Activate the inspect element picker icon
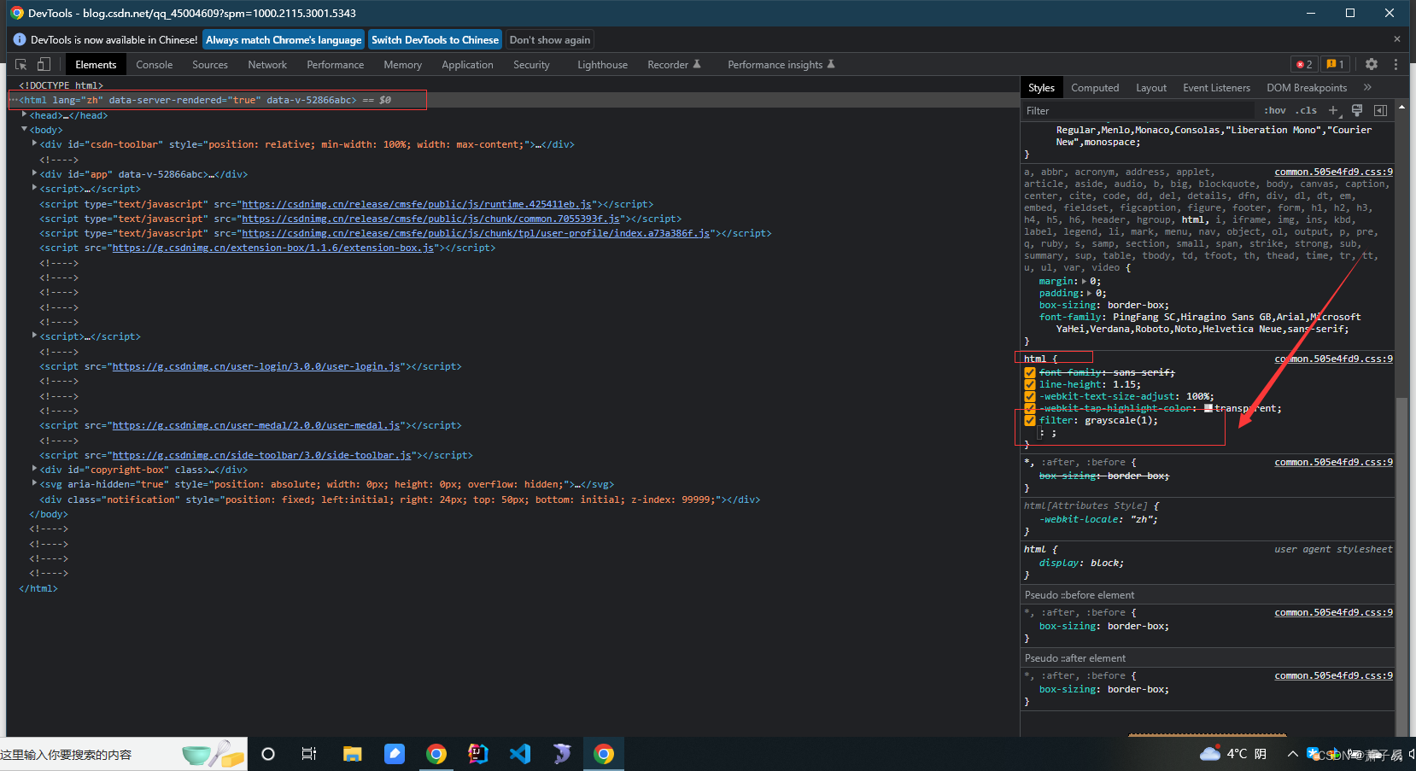This screenshot has height=771, width=1416. pos(21,64)
